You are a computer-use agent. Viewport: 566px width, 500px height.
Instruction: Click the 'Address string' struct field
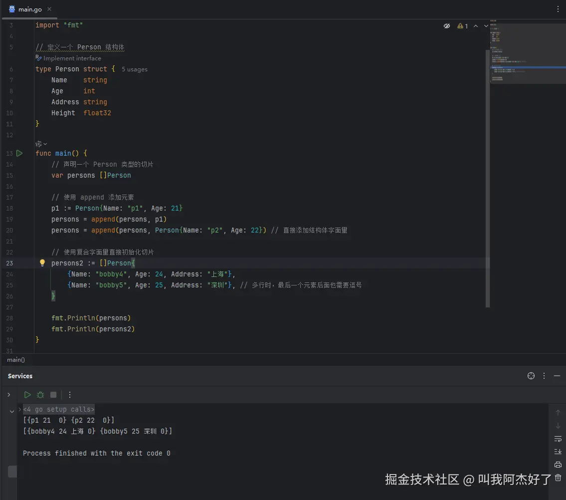click(x=79, y=102)
